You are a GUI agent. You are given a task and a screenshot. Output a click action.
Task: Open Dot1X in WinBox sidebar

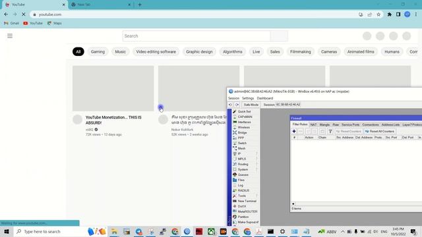click(242, 206)
